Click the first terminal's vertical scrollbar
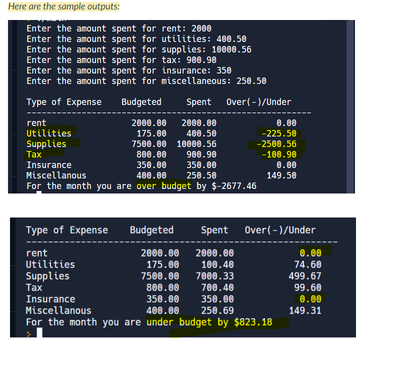The width and height of the screenshot is (409, 381). pyautogui.click(x=350, y=106)
